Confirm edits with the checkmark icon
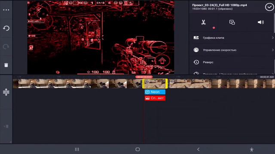Viewport: 275px width, 154px height. [x=269, y=7]
